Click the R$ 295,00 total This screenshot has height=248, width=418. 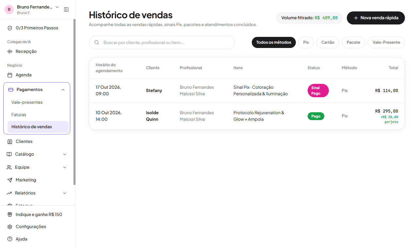[x=387, y=111]
